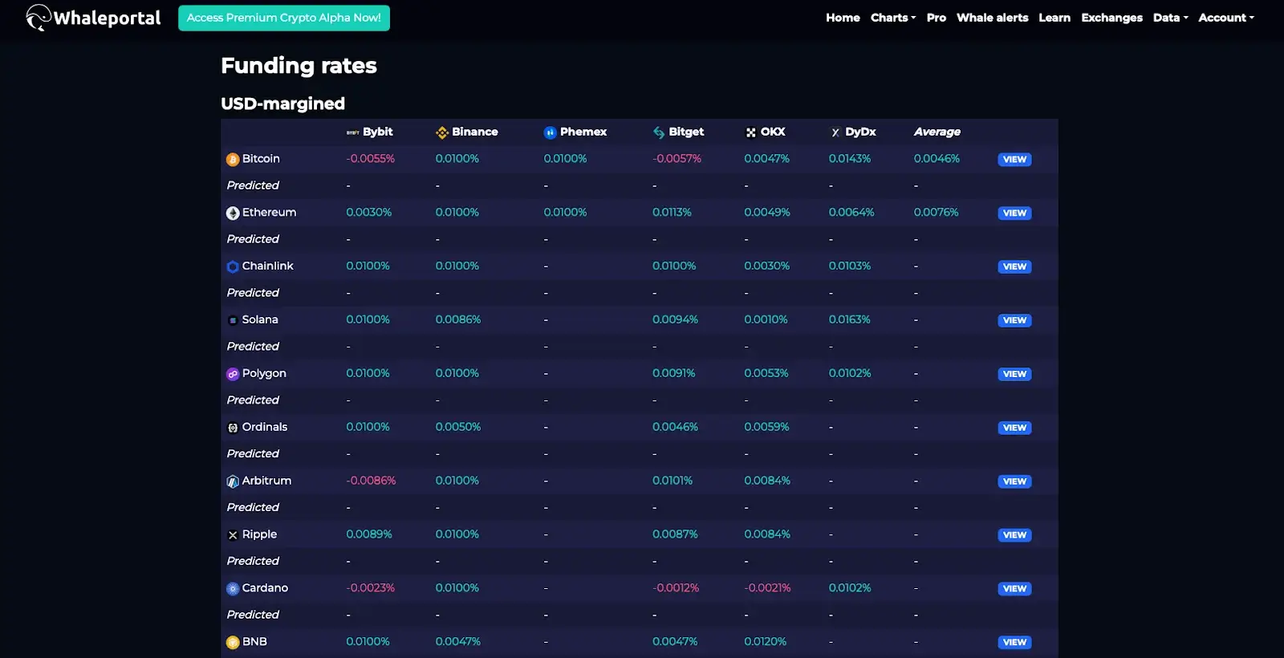Viewport: 1284px width, 658px height.
Task: Click VIEW button for Ripple row
Action: point(1014,535)
